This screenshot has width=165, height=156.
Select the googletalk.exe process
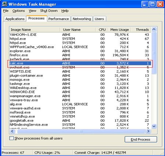click(x=80, y=120)
